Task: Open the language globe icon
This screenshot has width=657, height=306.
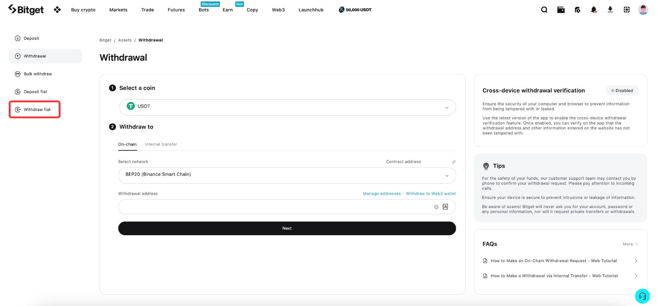Action: (627, 10)
